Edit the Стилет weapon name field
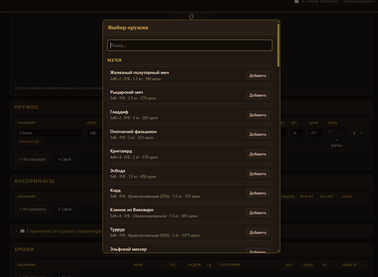Screen dimensions: 378x277 [x=50, y=133]
